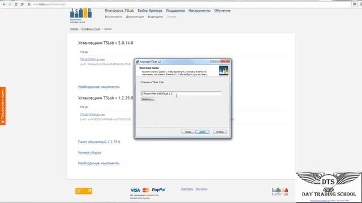Download the TSLab12Setup.exe installer
Image resolution: width=362 pixels, height=203 pixels.
pyautogui.click(x=92, y=114)
